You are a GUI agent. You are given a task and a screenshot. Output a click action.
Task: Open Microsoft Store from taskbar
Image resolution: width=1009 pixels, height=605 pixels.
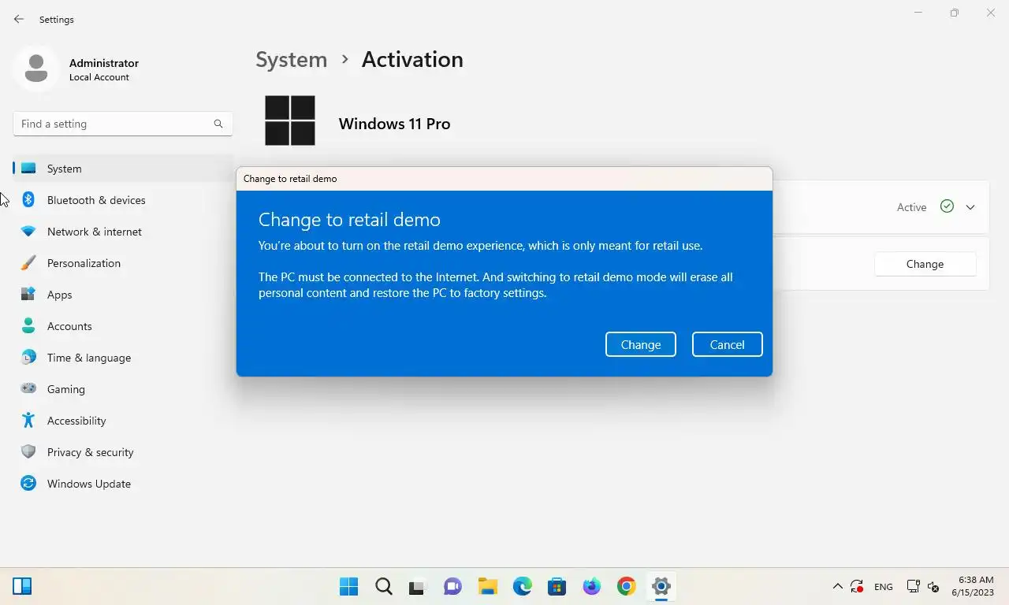coord(557,586)
